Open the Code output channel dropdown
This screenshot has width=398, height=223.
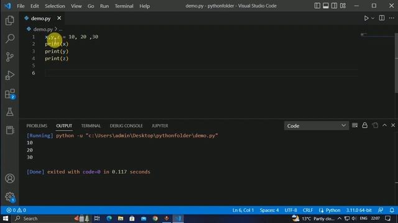click(x=317, y=126)
